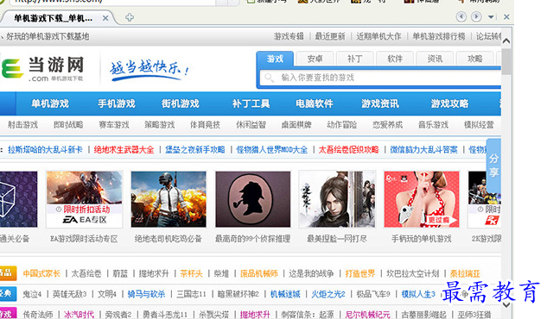The image size is (547, 319).
Task: Open the 赛车游戏 category
Action: [114, 124]
